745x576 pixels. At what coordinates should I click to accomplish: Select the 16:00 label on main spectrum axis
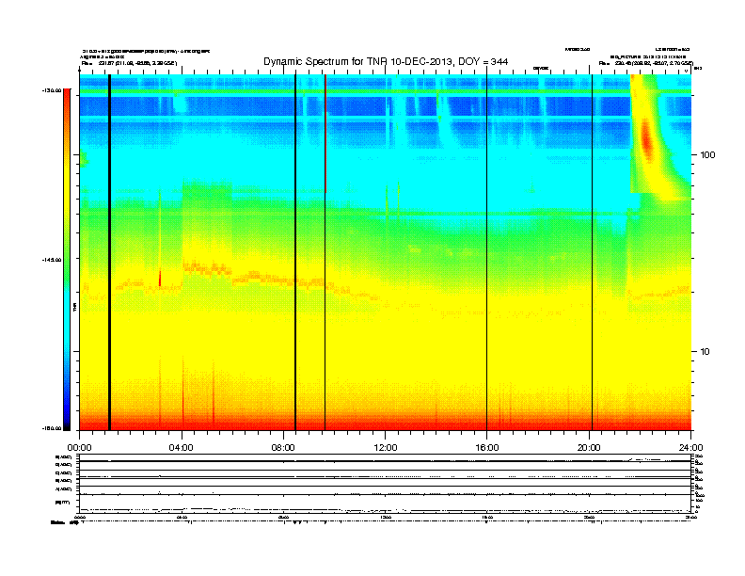(487, 448)
